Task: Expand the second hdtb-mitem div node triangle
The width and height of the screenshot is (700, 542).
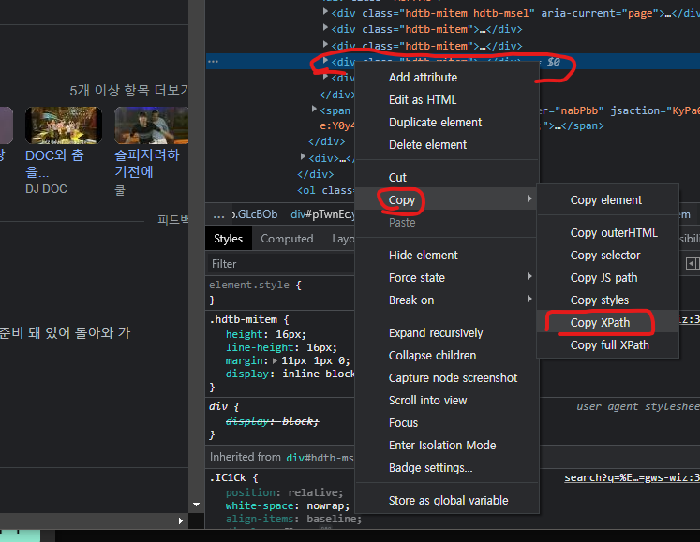Action: 326,44
